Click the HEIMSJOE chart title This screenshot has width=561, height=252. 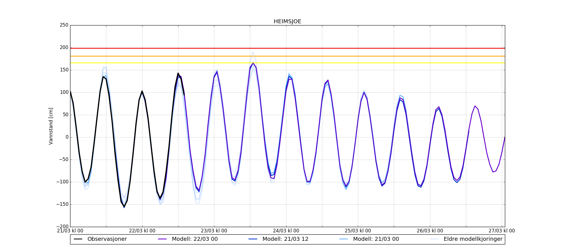287,22
